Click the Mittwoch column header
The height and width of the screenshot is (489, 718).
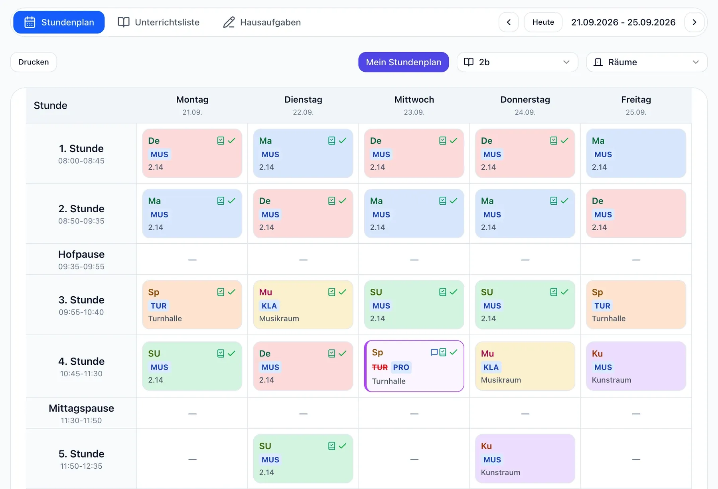(414, 105)
